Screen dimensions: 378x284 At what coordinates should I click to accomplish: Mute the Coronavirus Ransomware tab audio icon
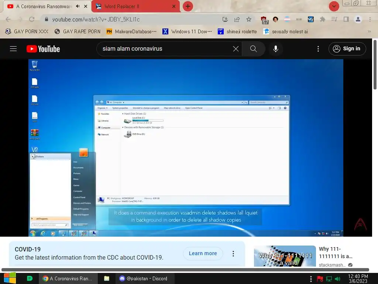(78, 6)
